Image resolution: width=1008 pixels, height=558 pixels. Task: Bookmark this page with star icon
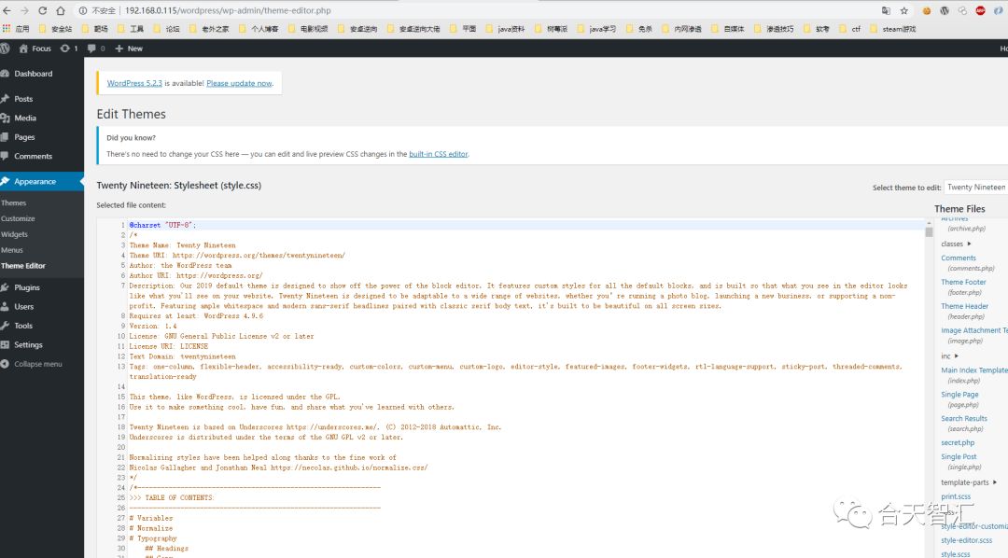click(903, 10)
